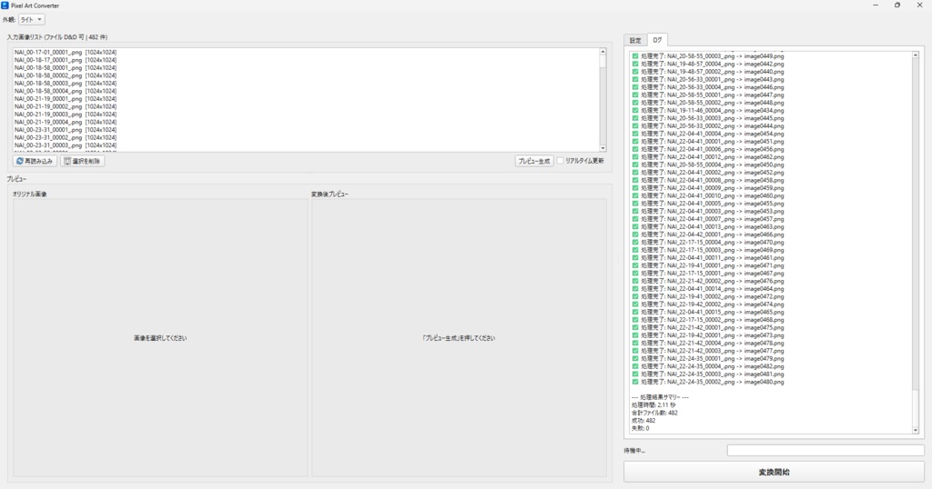
Task: Click log line ending image0447.png
Action: click(x=708, y=95)
